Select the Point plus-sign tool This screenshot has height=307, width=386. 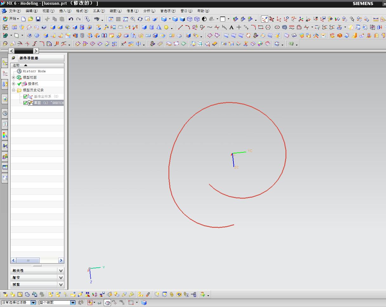tap(239, 27)
